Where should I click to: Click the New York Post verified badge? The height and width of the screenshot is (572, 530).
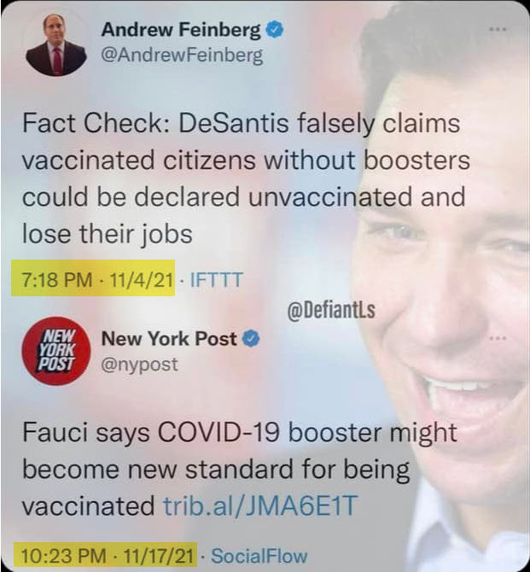251,338
